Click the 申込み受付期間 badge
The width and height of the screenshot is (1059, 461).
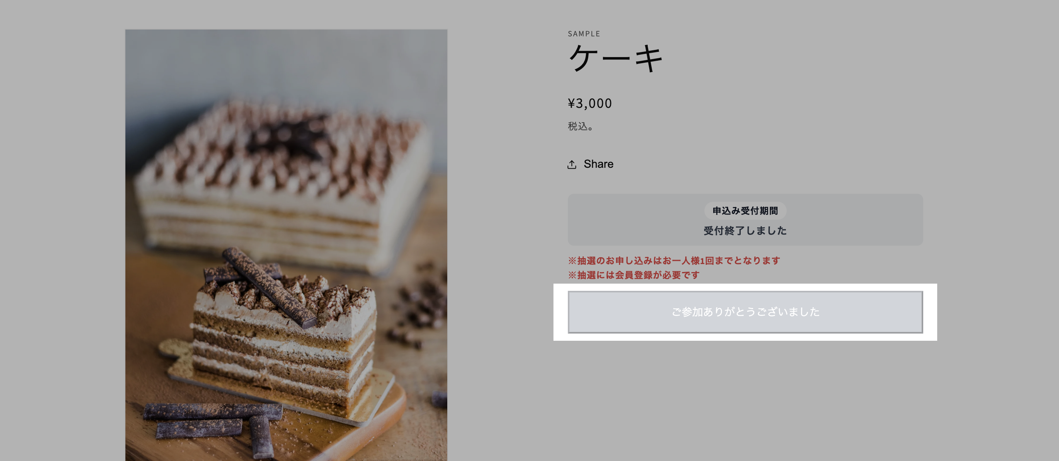pos(745,211)
